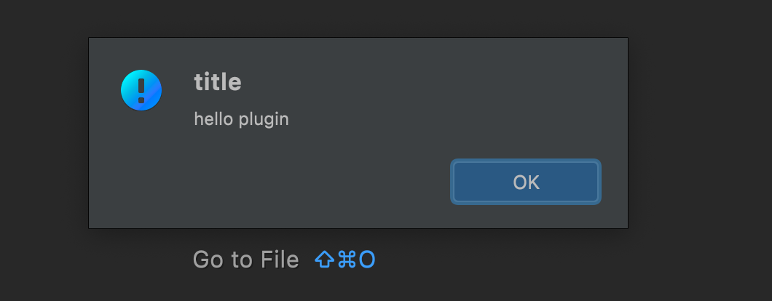Click the word "File" in the editor hint
The height and width of the screenshot is (301, 772).
click(280, 260)
